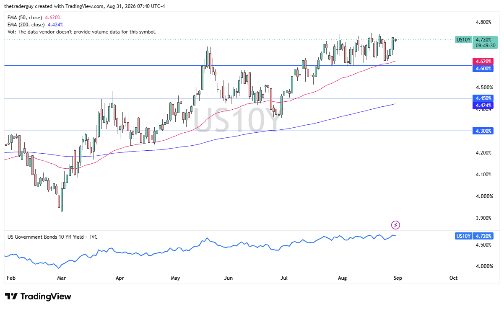Click the 4.100% price axis label
Screen dimensions: 504x309
[483, 174]
